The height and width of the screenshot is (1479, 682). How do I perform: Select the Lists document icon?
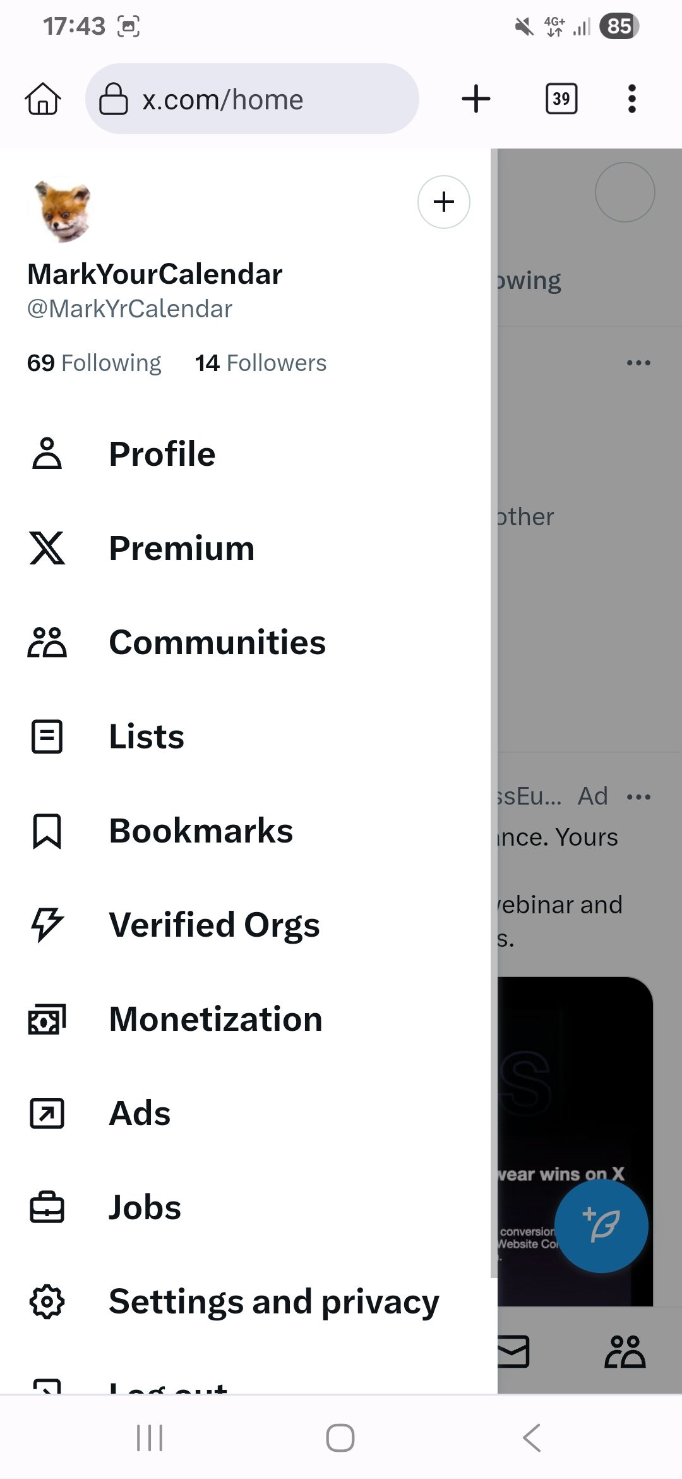tap(47, 736)
